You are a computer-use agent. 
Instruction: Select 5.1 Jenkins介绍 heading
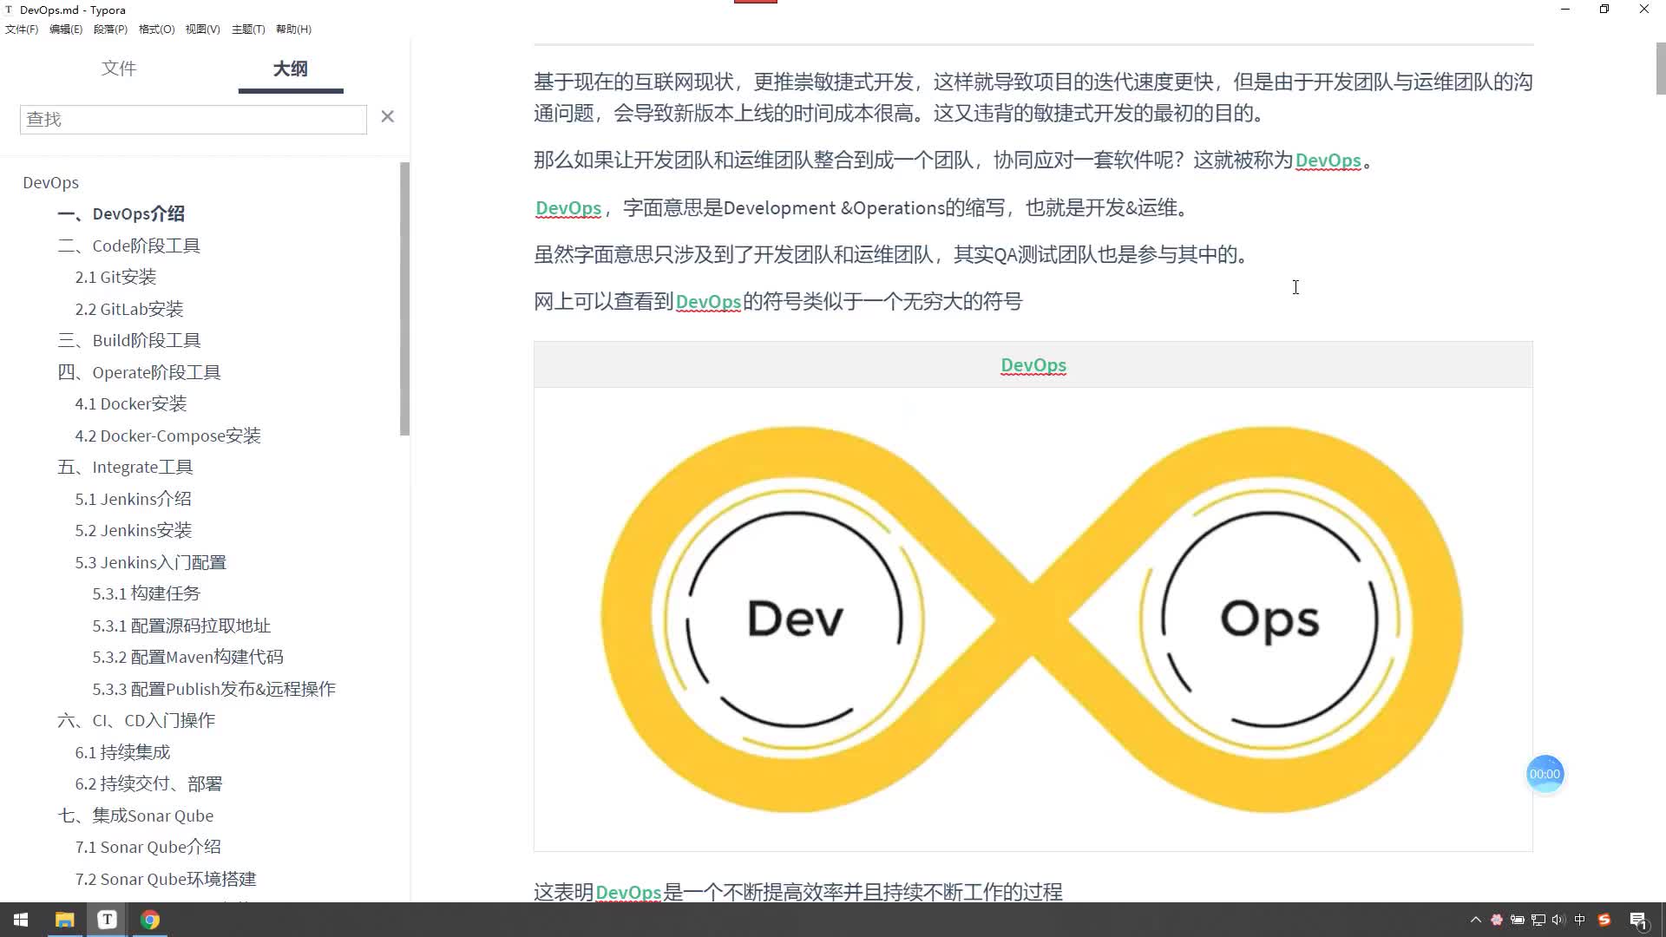133,499
